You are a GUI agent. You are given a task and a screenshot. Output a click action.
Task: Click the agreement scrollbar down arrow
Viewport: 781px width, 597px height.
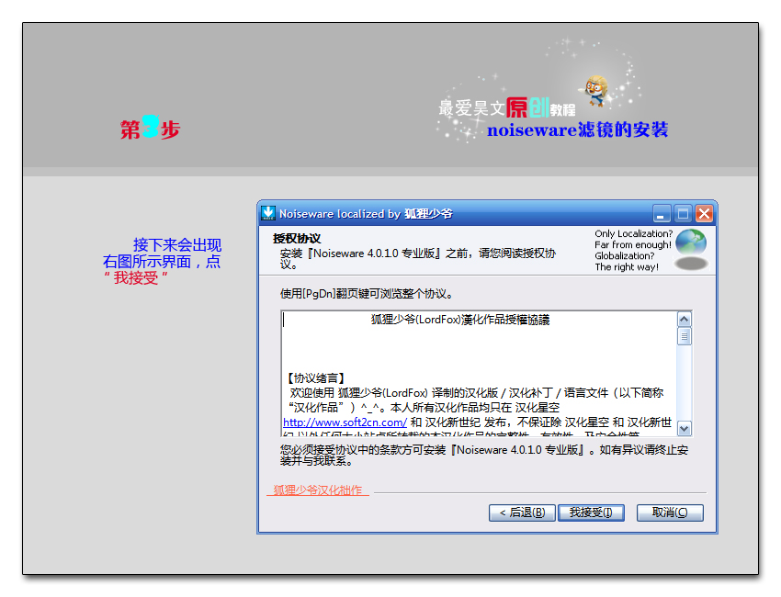pos(685,428)
